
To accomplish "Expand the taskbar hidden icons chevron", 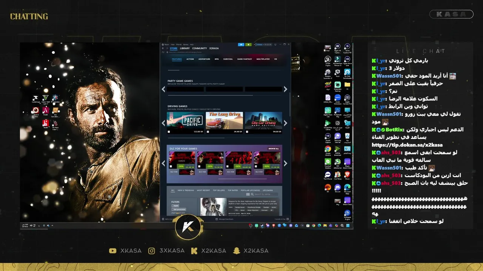I will 52,225.
